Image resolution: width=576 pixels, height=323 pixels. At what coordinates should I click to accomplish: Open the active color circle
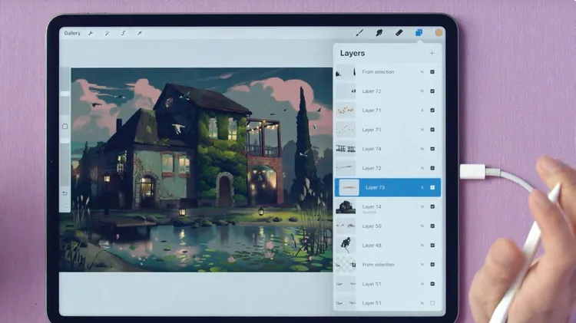(x=439, y=33)
